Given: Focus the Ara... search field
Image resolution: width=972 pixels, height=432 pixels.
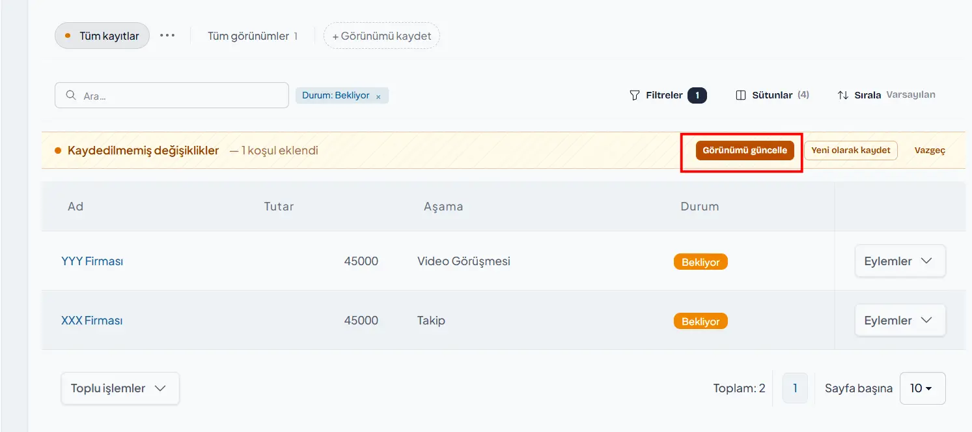Looking at the screenshot, I should (172, 95).
